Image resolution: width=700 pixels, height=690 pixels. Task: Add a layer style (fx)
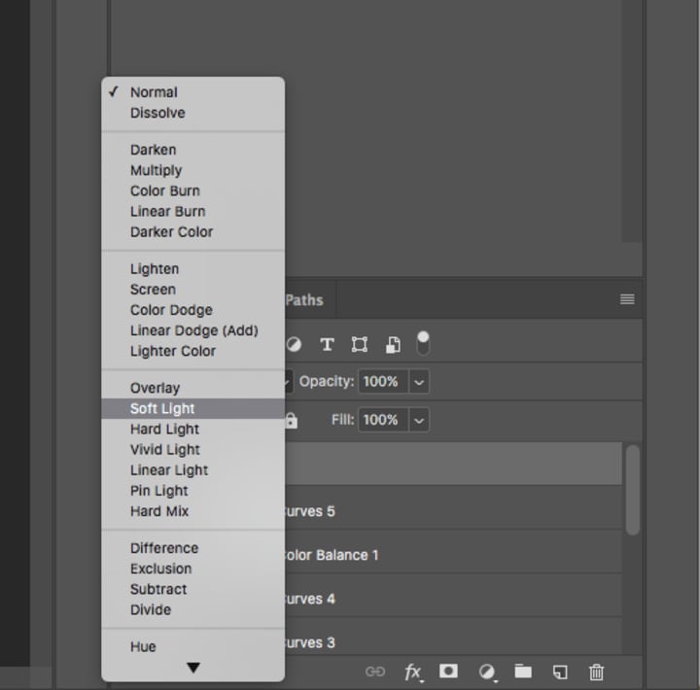(x=413, y=672)
